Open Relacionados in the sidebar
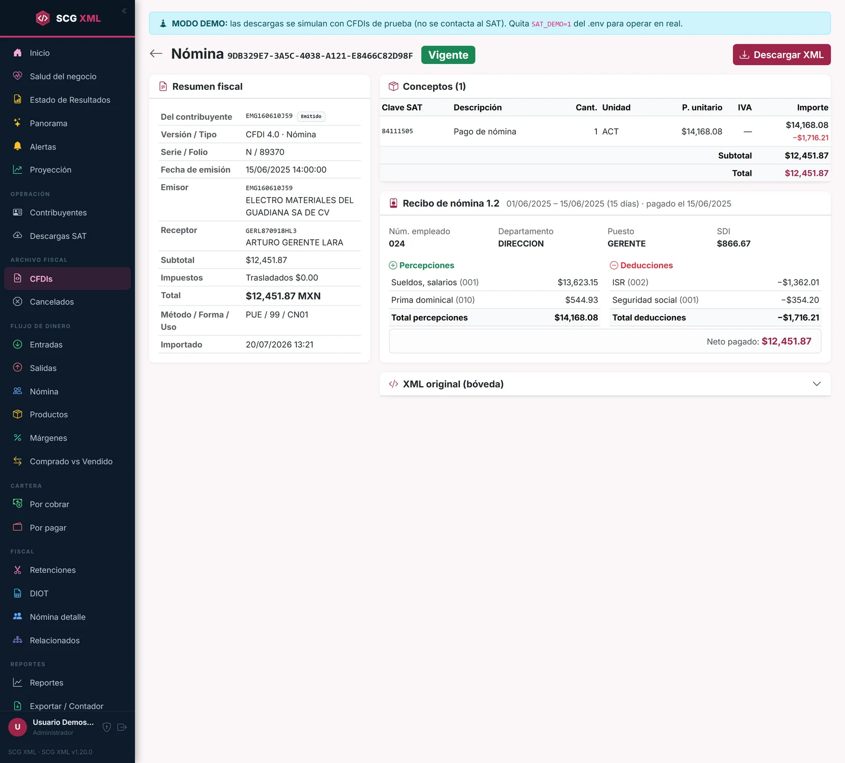 [x=68, y=640]
